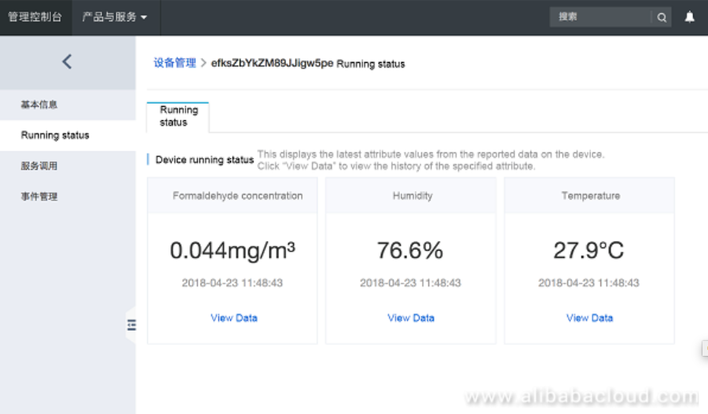Click the device name efksZbYkZM89JJigw5pe
This screenshot has height=414, width=708.
272,64
